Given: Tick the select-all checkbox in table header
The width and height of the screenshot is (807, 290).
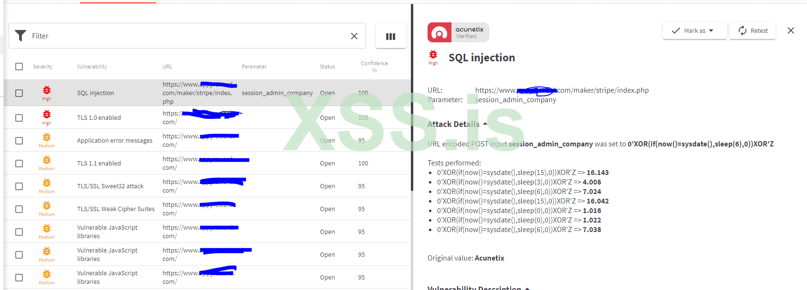Looking at the screenshot, I should coord(19,67).
